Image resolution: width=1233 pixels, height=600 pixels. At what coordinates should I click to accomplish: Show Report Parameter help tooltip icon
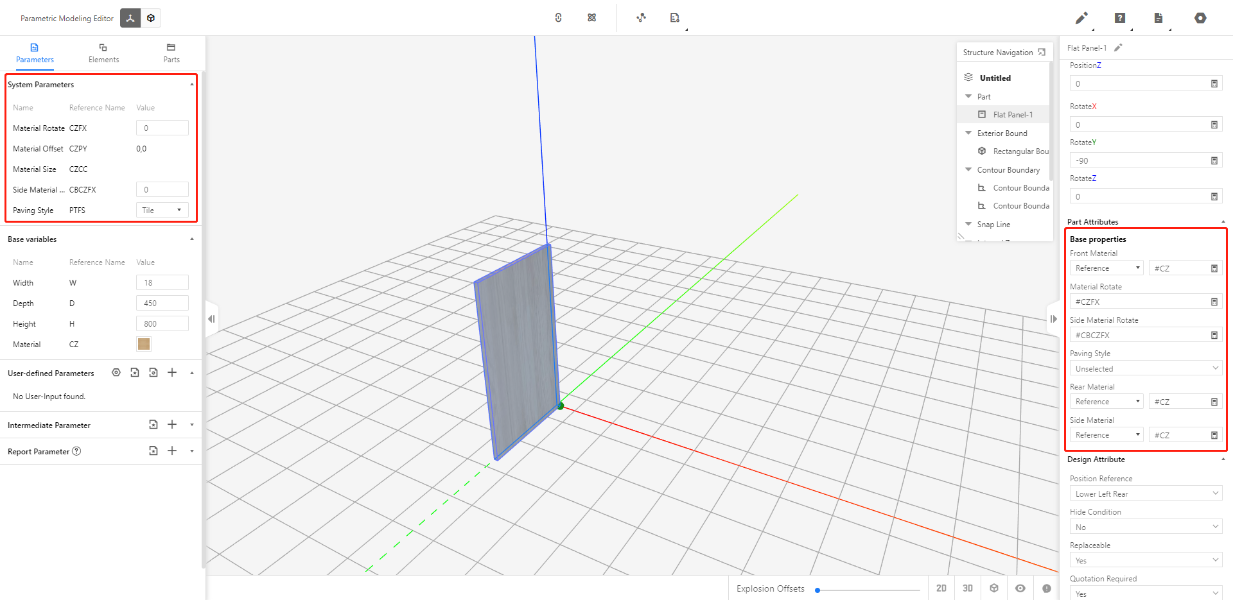(x=76, y=451)
